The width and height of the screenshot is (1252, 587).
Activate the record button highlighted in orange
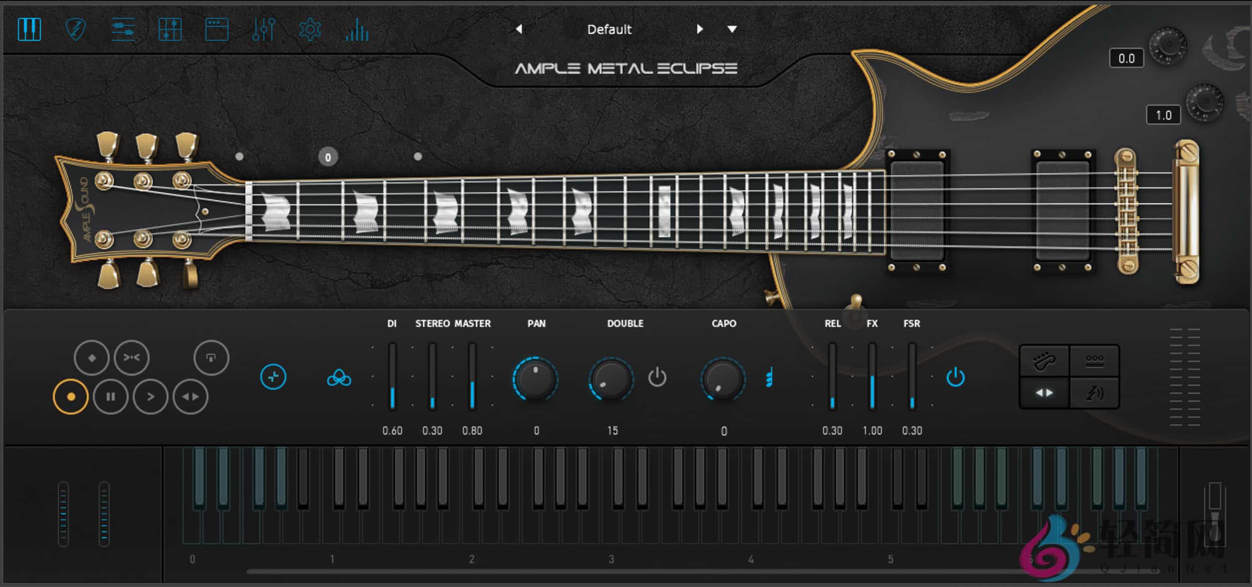coord(70,396)
